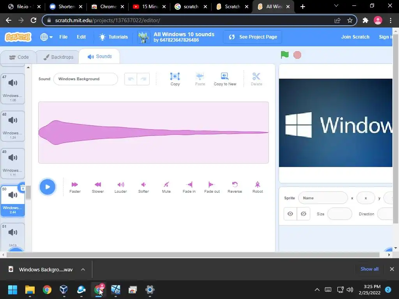Apply the Slower effect to the sound
The height and width of the screenshot is (299, 399).
tap(98, 187)
